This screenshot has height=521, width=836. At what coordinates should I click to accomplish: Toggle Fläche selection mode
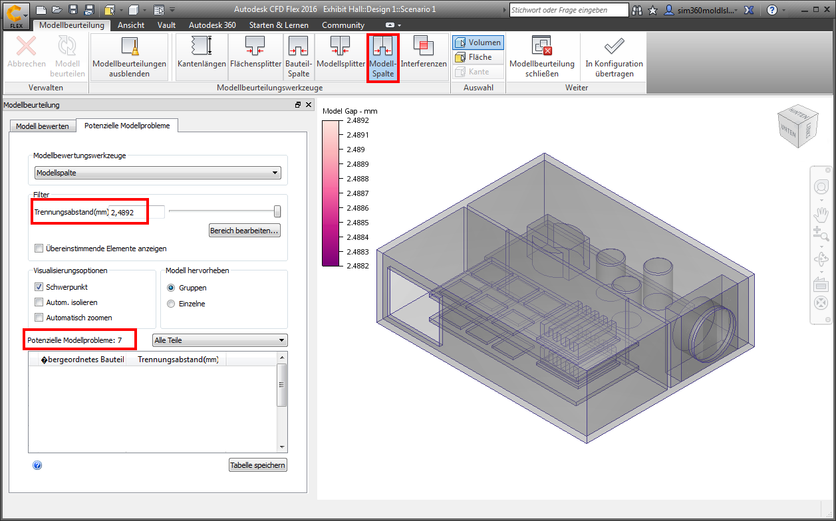pos(478,57)
